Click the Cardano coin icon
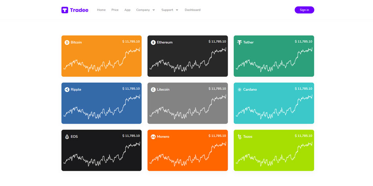 [x=239, y=89]
